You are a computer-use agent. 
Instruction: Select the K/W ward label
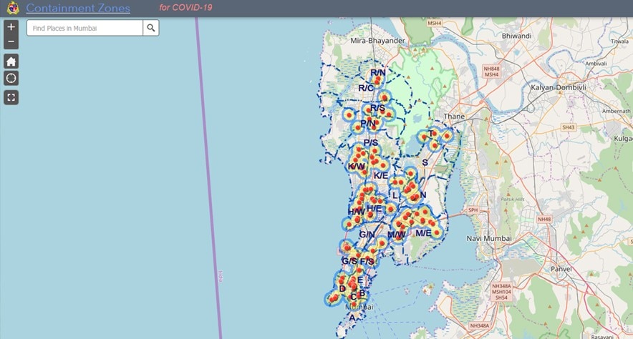point(356,167)
